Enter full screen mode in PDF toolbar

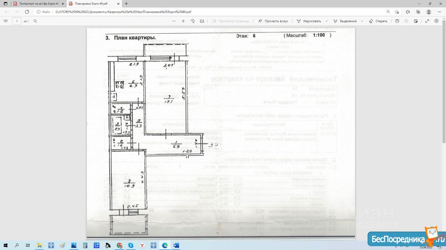click(427, 21)
